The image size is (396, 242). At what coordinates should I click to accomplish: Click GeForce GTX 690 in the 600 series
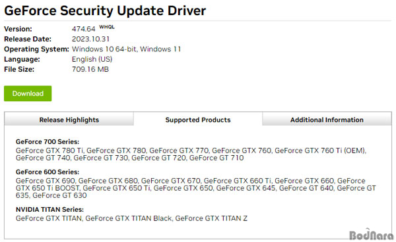tap(46, 181)
